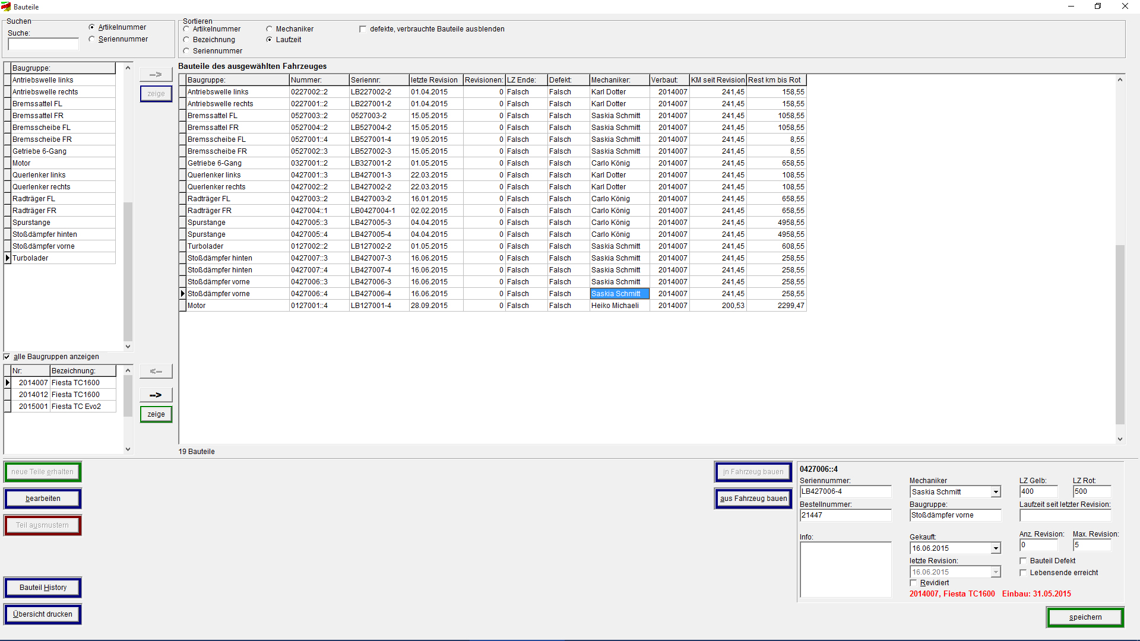1140x641 pixels.
Task: Toggle Bauteil Defekt checkbox
Action: click(1023, 561)
